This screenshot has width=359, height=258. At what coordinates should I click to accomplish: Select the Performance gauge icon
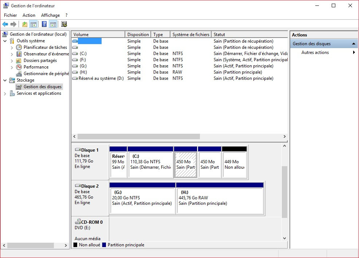coord(19,67)
